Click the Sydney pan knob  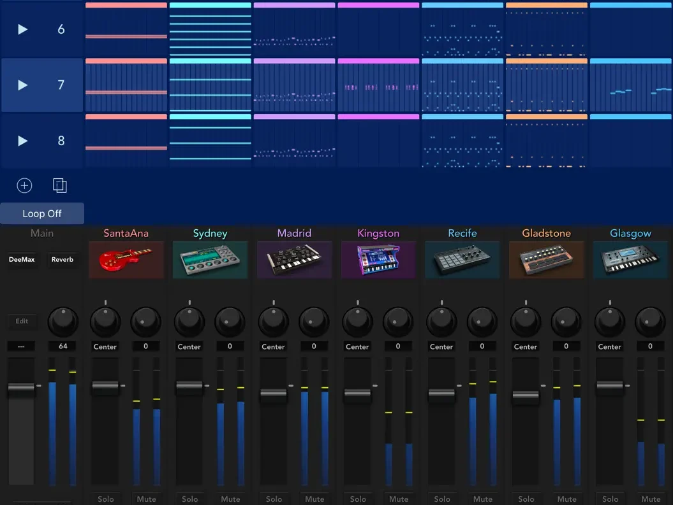pos(189,321)
